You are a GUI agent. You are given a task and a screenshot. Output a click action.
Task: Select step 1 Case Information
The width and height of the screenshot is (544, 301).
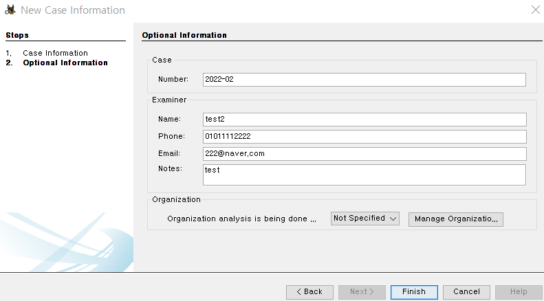coord(55,53)
